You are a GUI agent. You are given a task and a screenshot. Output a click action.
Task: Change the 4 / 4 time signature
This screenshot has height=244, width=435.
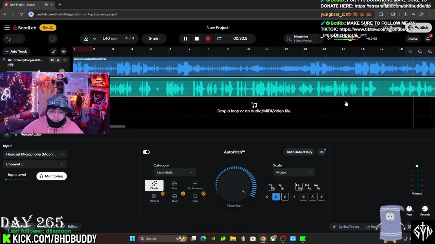(x=130, y=39)
